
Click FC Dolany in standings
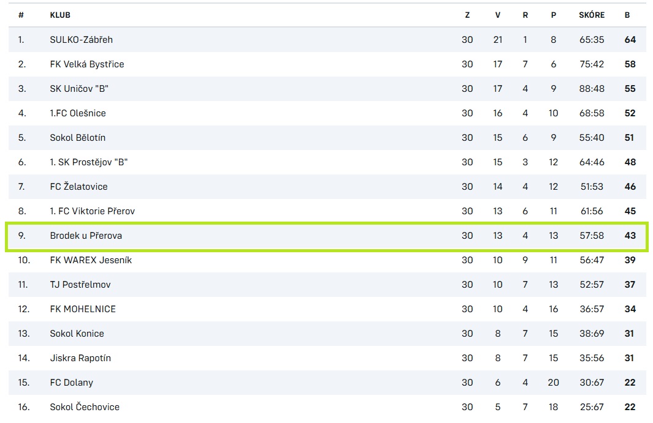pos(72,383)
